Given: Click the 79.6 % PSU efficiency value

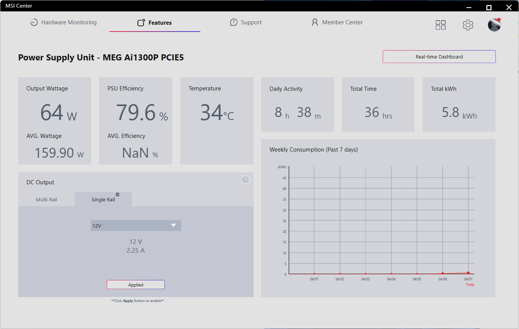Looking at the screenshot, I should (142, 112).
